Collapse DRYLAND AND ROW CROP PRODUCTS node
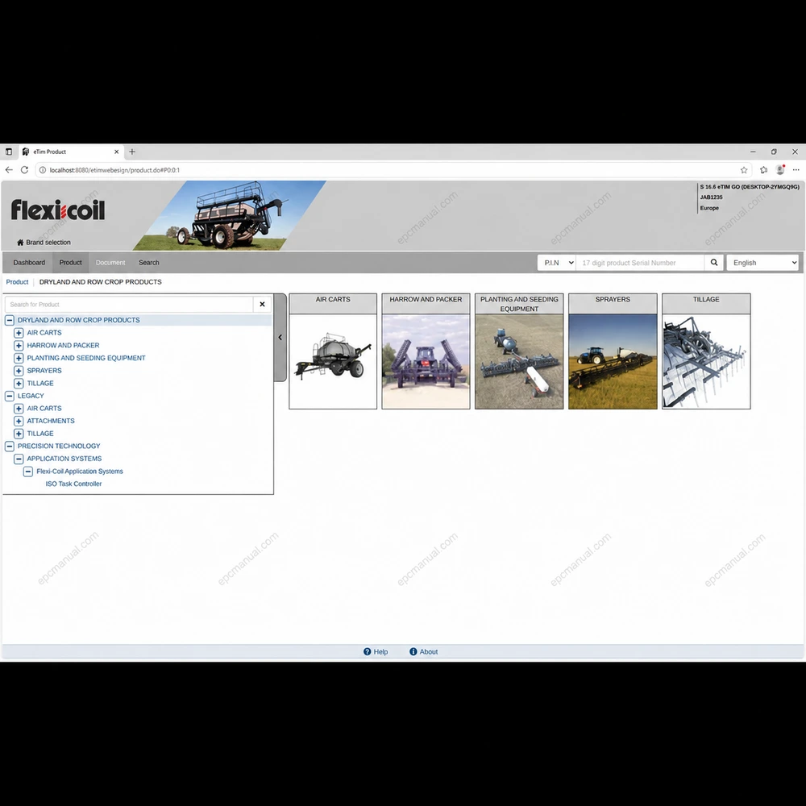This screenshot has width=806, height=806. [9, 320]
